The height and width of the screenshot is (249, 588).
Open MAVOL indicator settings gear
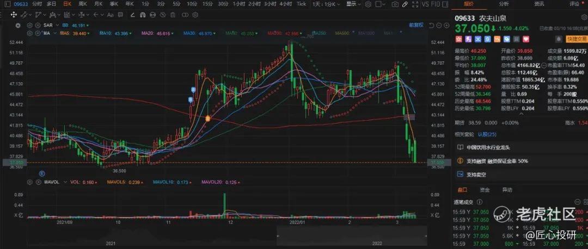point(30,182)
